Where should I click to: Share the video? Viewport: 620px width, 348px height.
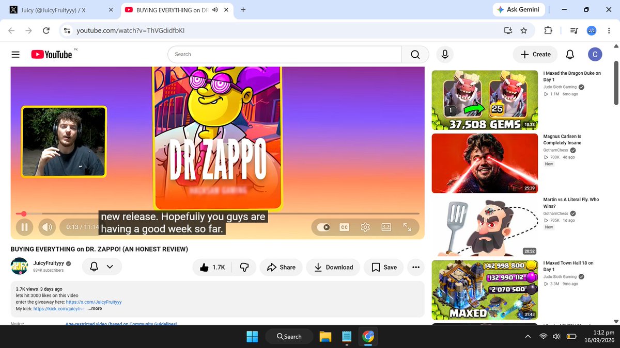(x=281, y=267)
